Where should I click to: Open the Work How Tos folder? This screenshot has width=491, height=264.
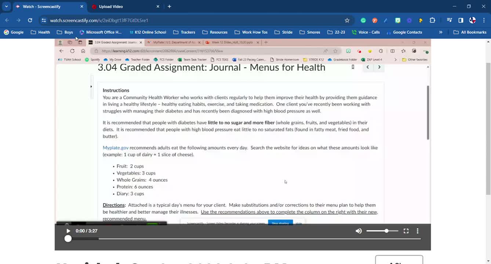tap(251, 32)
